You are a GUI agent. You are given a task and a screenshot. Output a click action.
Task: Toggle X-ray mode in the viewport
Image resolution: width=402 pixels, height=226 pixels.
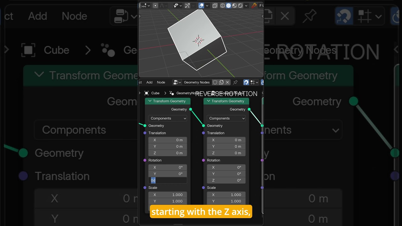215,6
